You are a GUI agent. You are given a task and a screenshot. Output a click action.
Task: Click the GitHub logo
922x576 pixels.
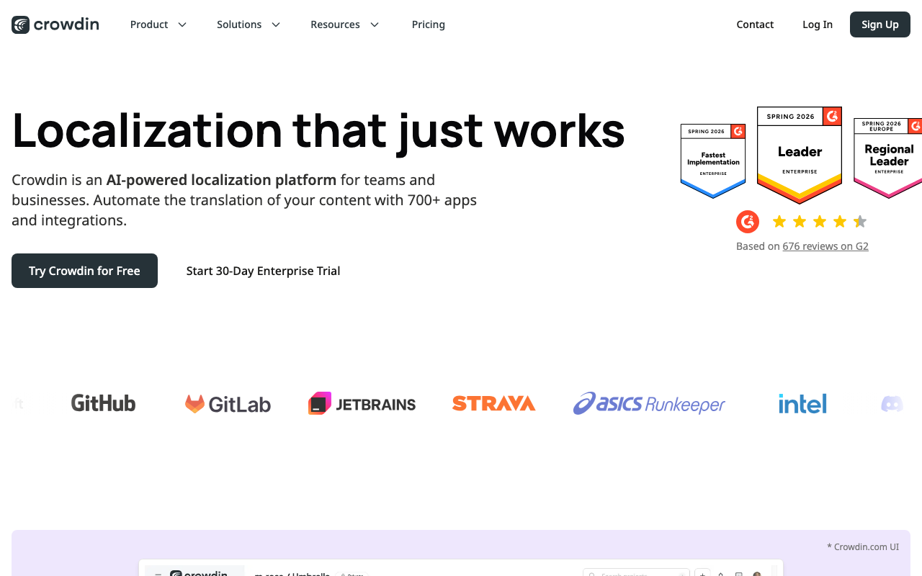point(103,403)
